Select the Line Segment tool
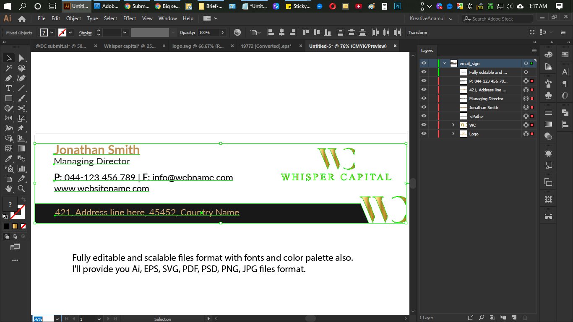The width and height of the screenshot is (573, 322). (x=21, y=88)
